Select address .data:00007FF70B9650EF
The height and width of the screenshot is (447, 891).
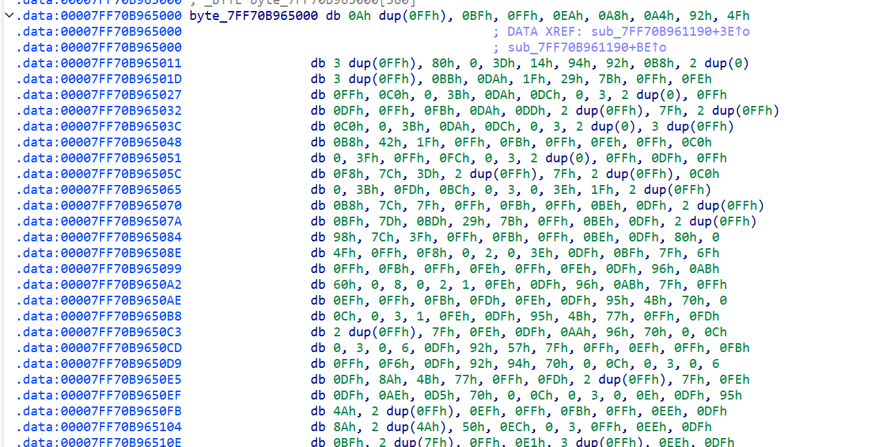[x=99, y=395]
